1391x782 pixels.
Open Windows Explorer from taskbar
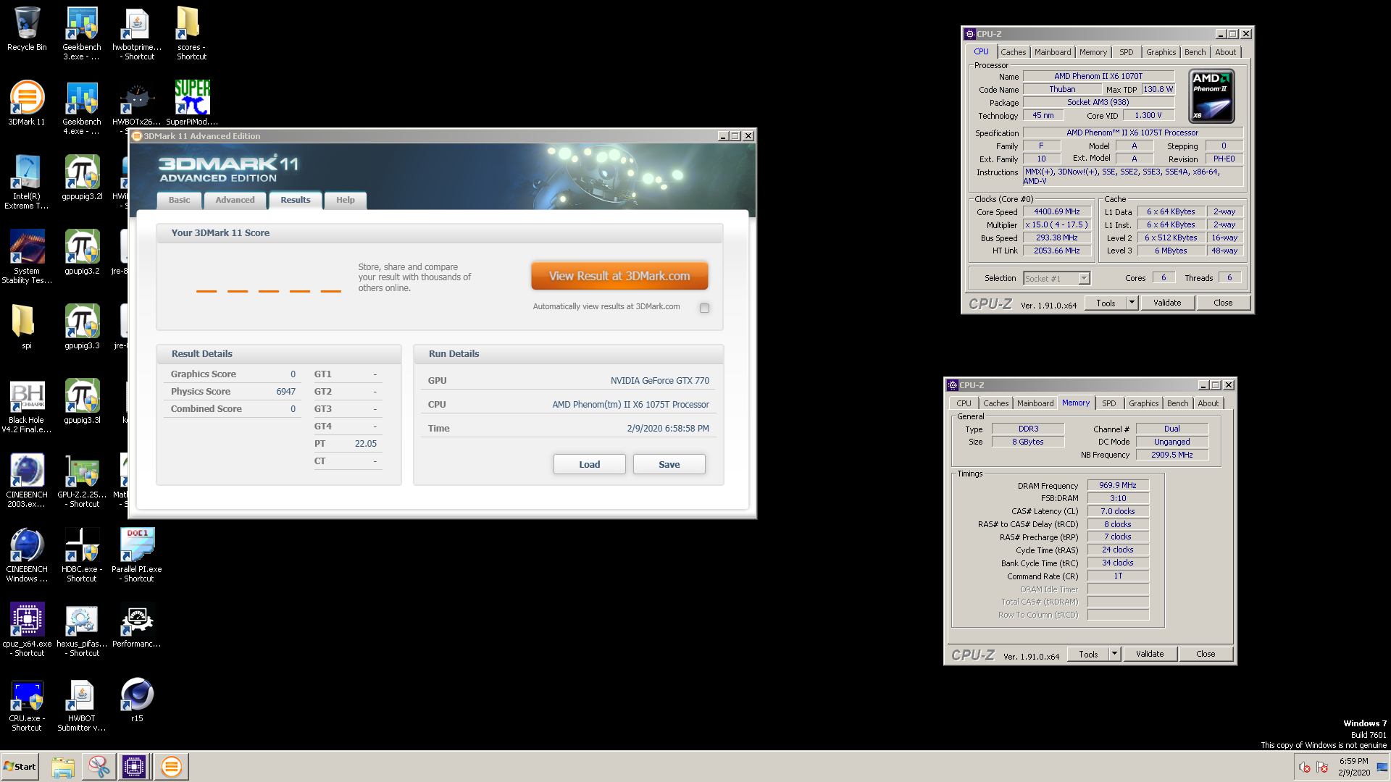click(x=63, y=766)
